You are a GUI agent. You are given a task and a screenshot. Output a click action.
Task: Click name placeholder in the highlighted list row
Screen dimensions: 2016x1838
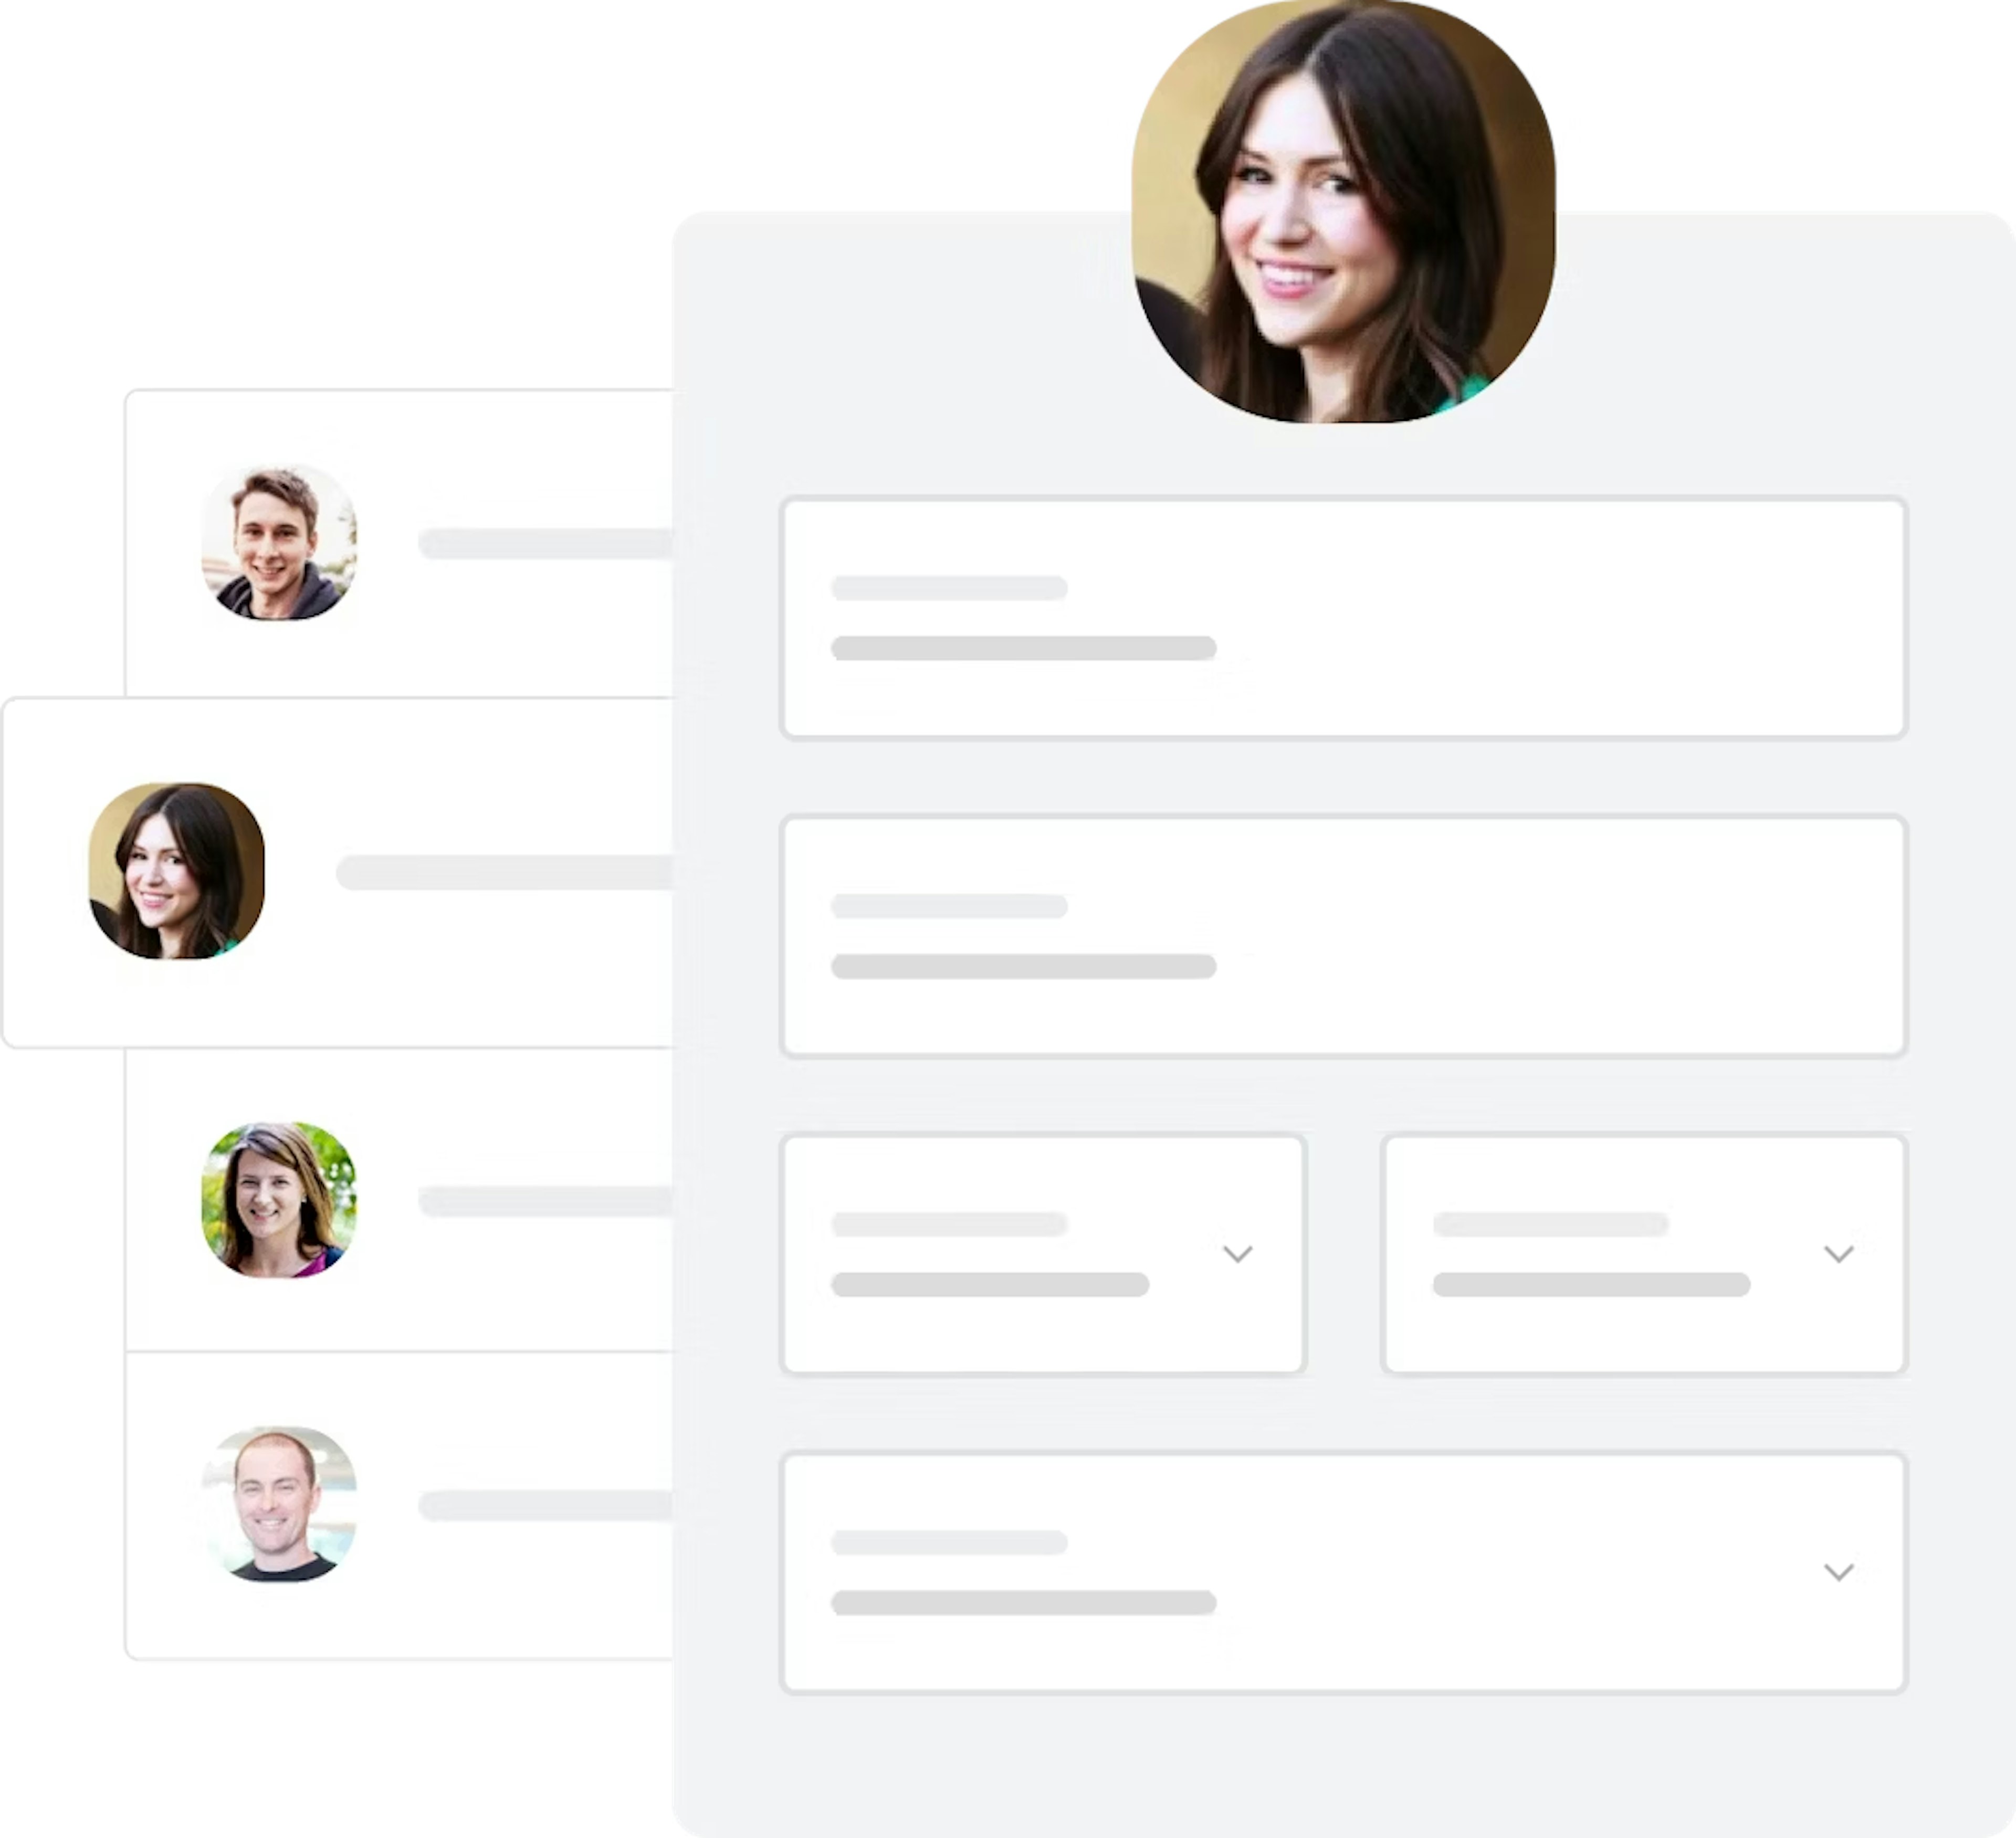click(x=505, y=872)
